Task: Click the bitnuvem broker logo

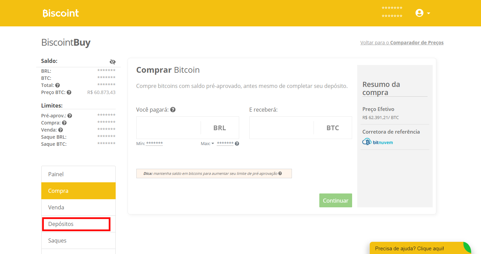Action: (x=377, y=142)
